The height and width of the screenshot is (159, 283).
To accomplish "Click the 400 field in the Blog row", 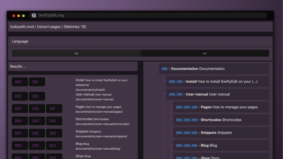I will [x=54, y=145].
